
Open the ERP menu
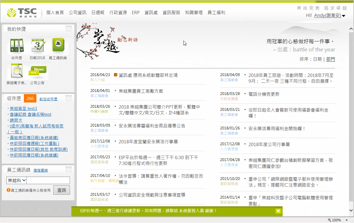pyautogui.click(x=136, y=12)
